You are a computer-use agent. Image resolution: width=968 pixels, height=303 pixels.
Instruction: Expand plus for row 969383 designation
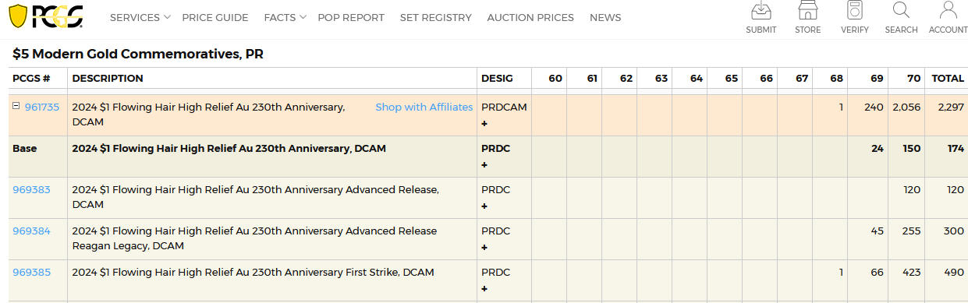(x=484, y=206)
